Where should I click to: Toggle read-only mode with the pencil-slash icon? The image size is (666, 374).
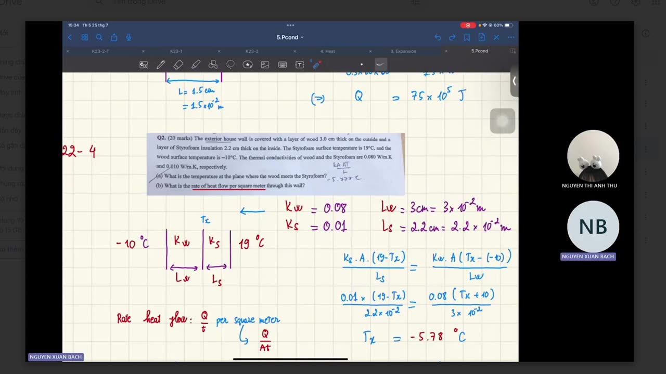tap(496, 37)
